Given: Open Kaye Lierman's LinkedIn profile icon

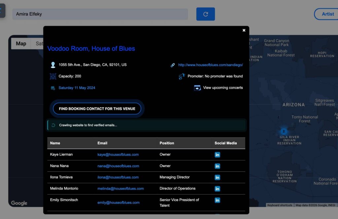Looking at the screenshot, I should point(217,154).
